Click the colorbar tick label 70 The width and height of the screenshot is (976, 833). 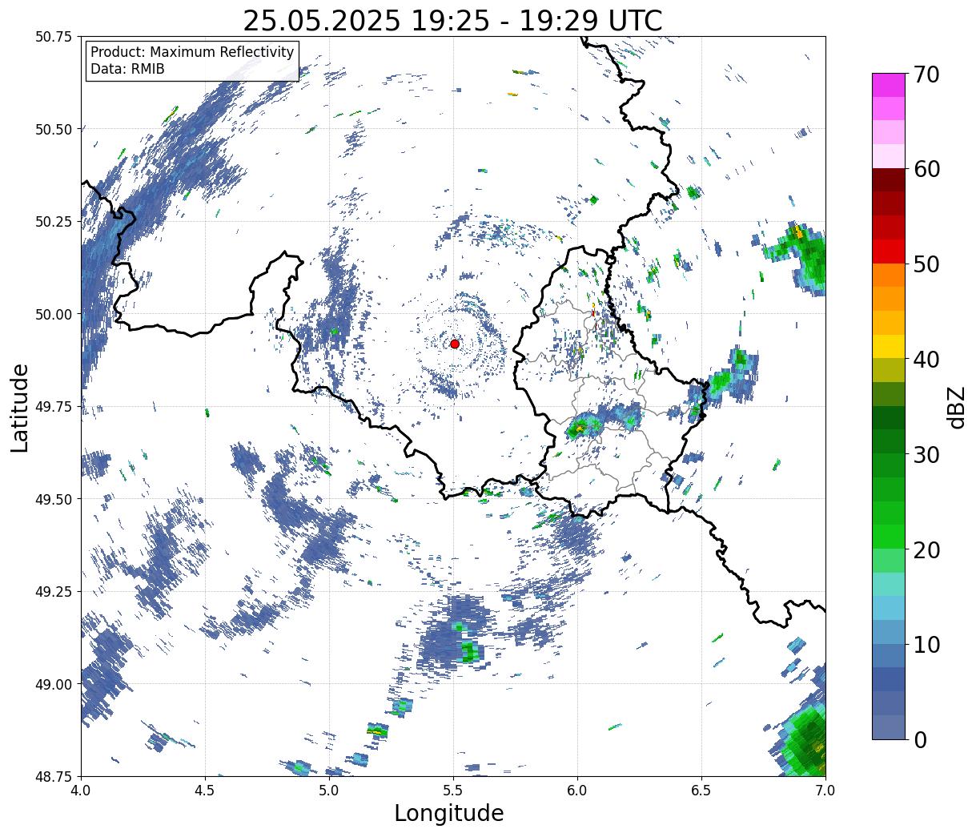coord(926,74)
